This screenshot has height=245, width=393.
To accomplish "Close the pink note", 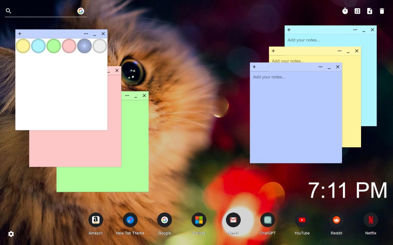I will click(x=117, y=70).
